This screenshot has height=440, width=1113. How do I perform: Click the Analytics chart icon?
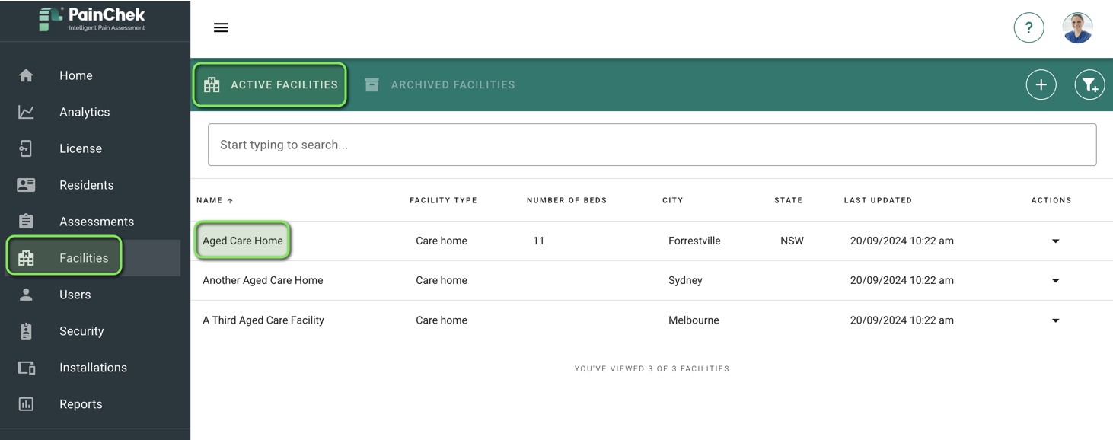26,112
